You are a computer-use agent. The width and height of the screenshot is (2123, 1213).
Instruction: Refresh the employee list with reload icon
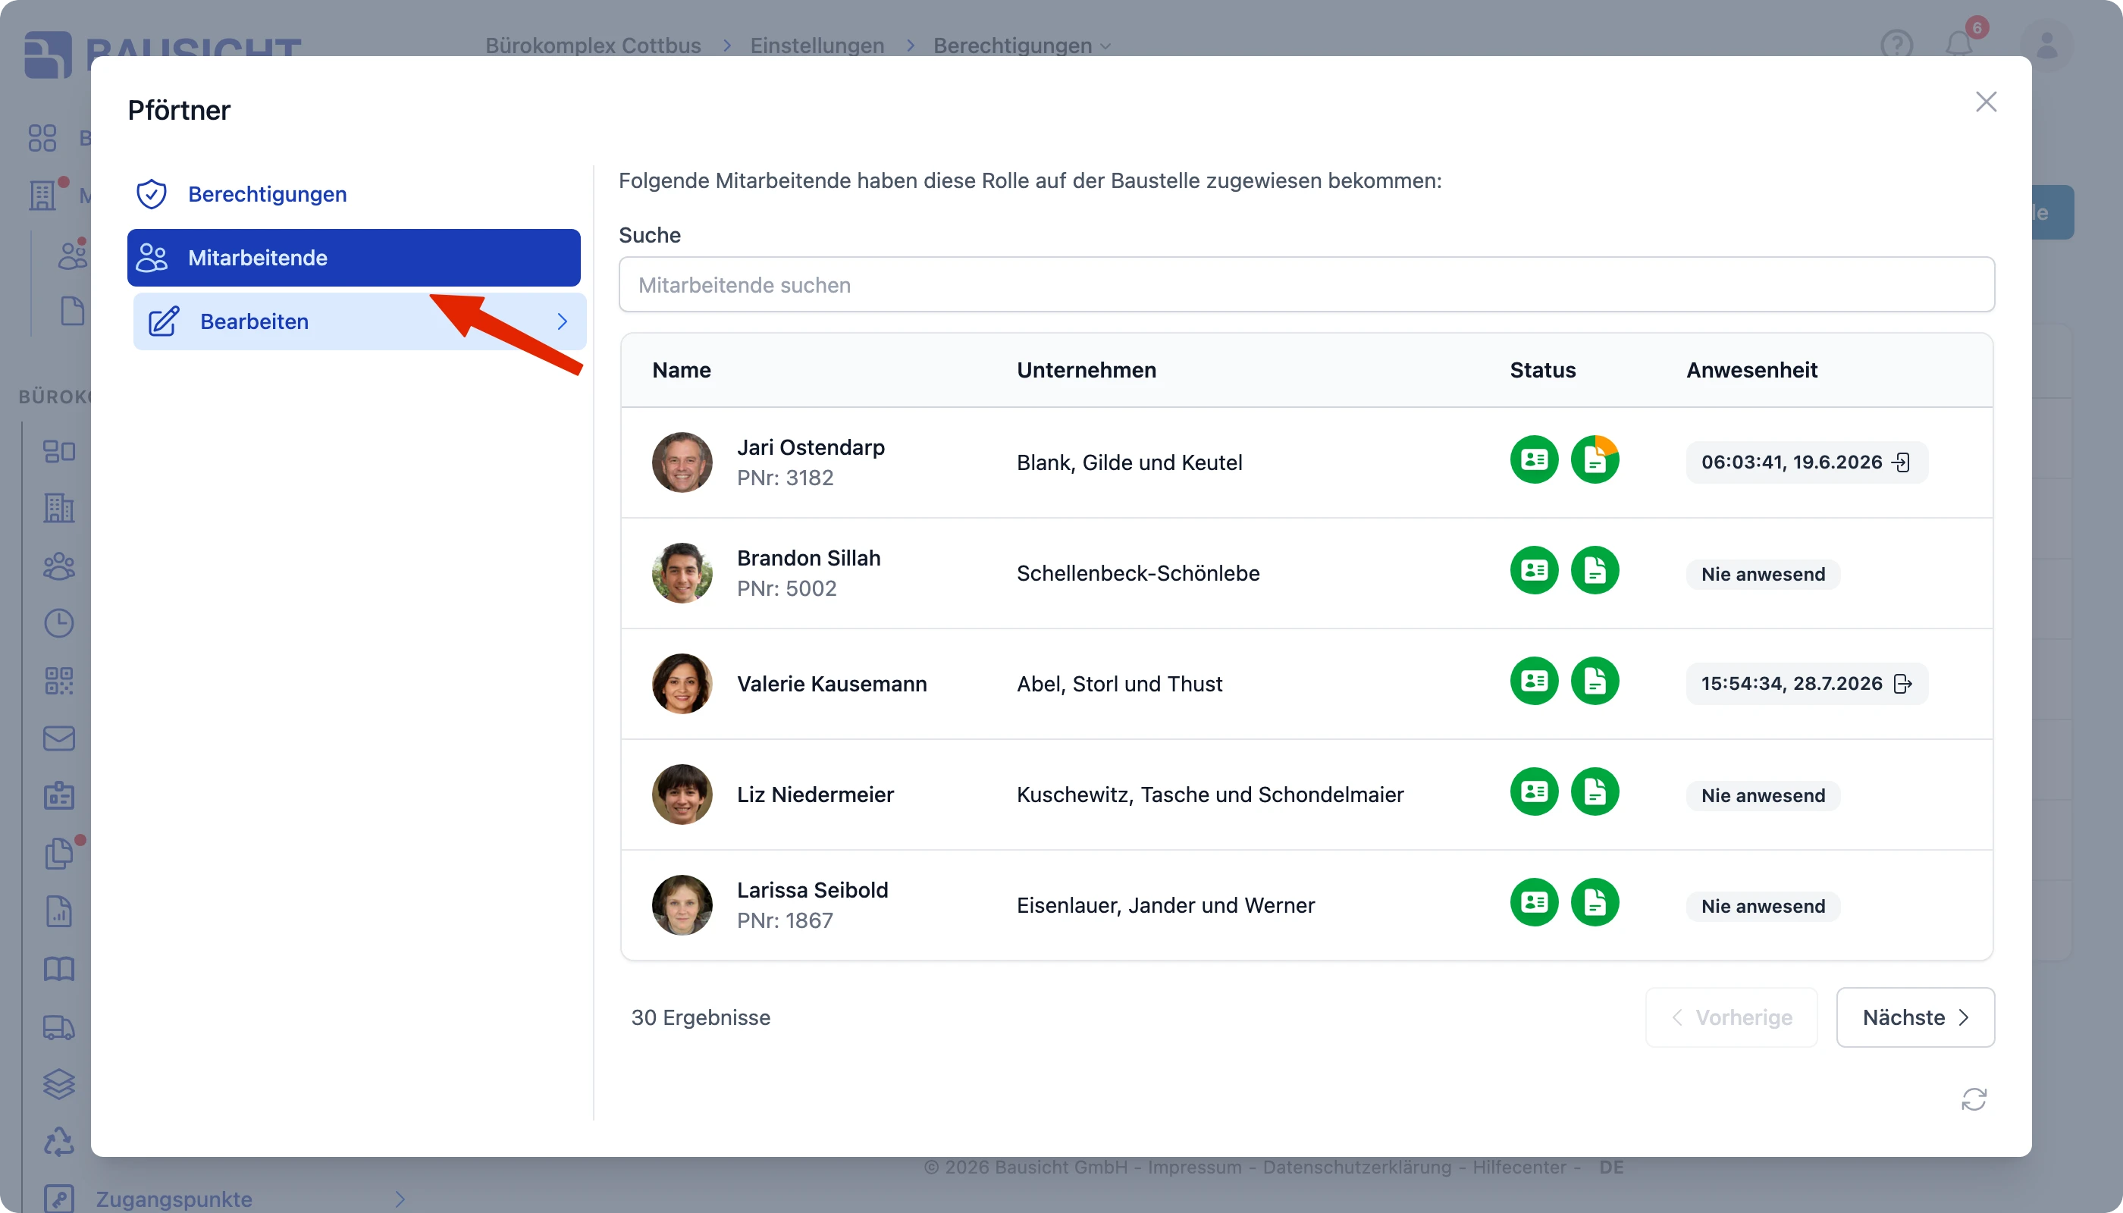pyautogui.click(x=1974, y=1100)
